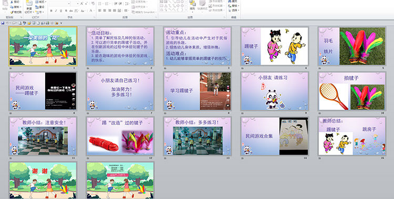Open Text Direction (文字方向) dropdown
Image resolution: width=394 pixels, height=199 pixels.
click(x=139, y=2)
